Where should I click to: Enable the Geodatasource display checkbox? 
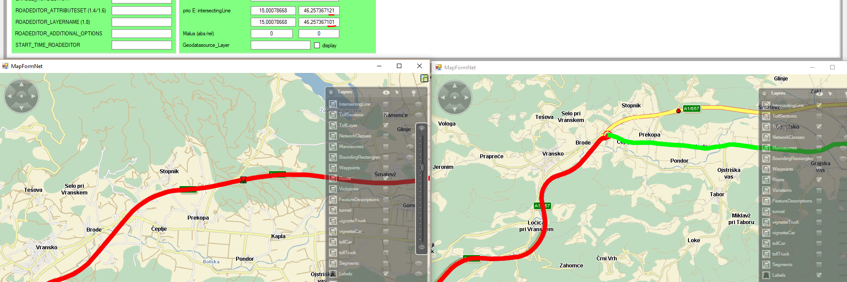pyautogui.click(x=317, y=46)
